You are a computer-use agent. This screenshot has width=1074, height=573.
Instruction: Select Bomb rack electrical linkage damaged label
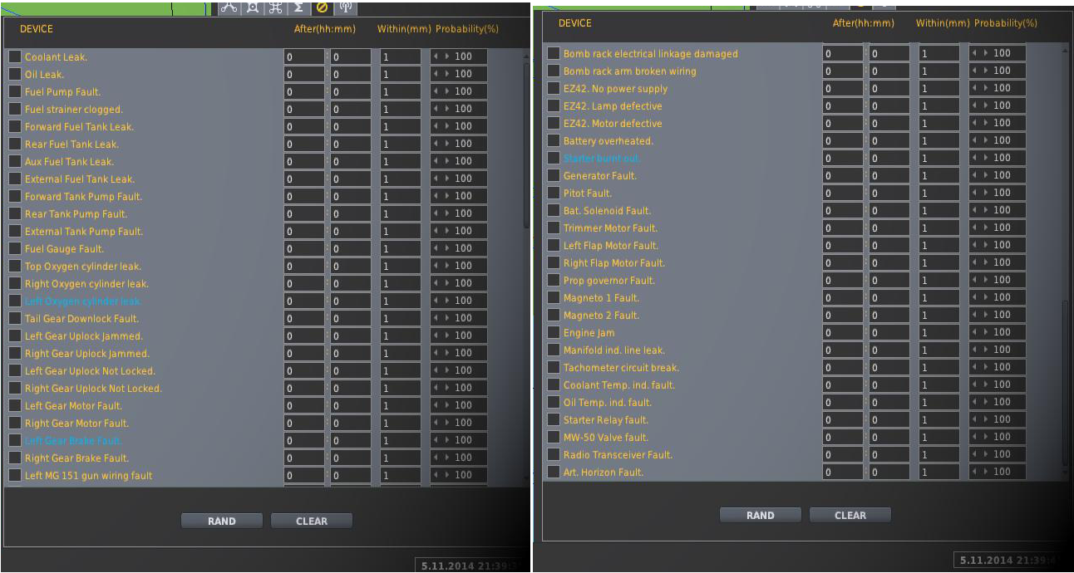click(651, 53)
